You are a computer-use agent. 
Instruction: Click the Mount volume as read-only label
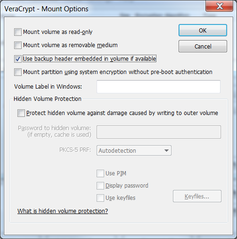pyautogui.click(x=57, y=32)
